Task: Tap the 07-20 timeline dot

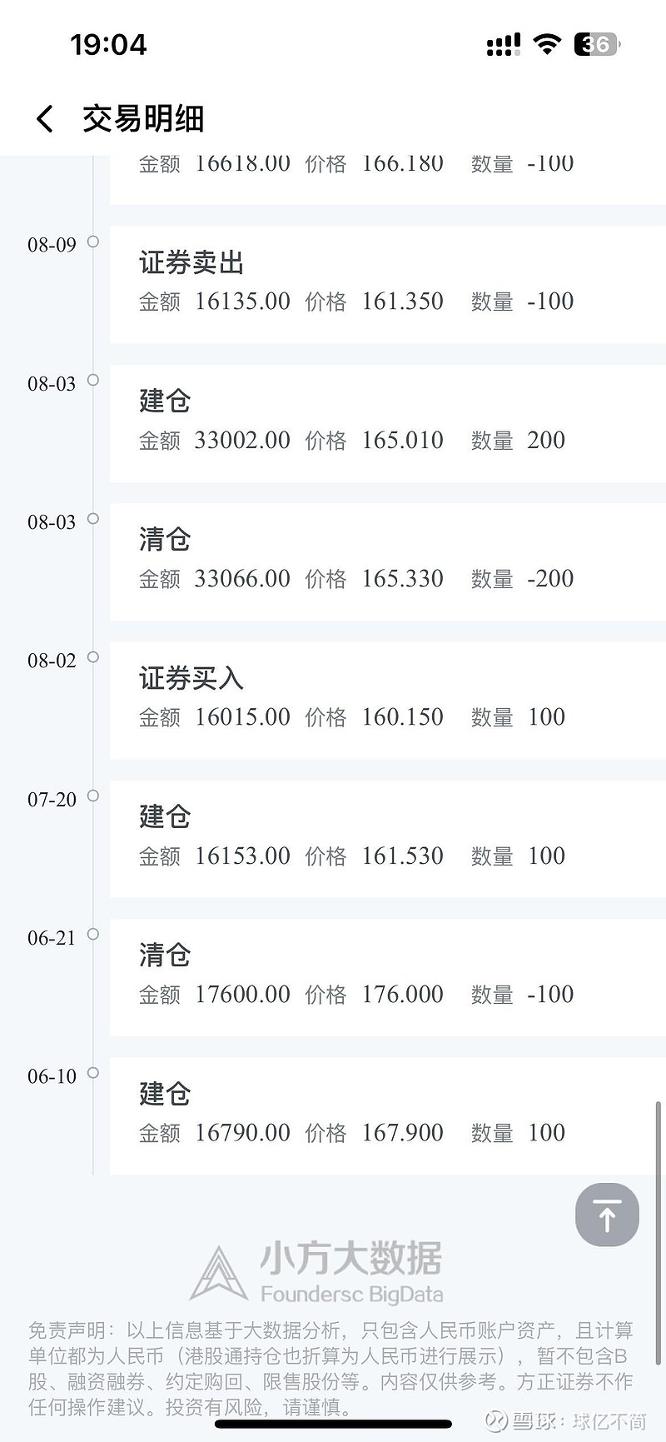Action: click(x=93, y=796)
